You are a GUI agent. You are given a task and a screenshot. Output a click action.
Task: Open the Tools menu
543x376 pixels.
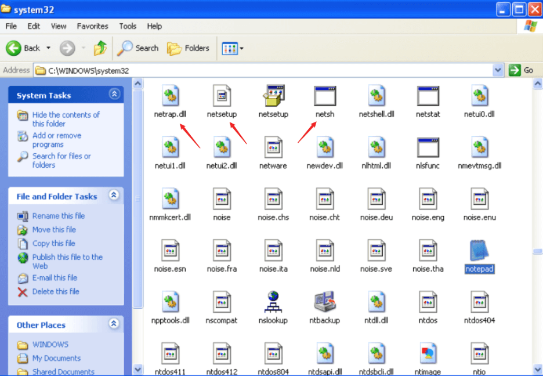coord(128,26)
